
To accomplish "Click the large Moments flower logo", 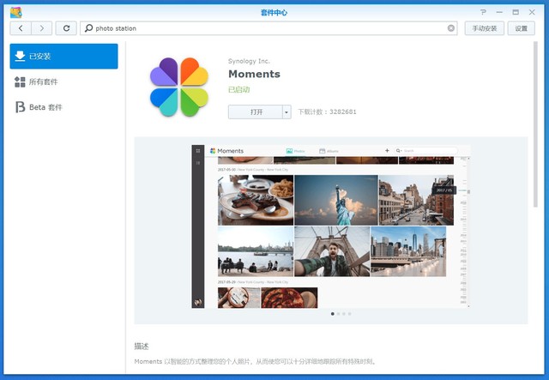I will coord(179,87).
